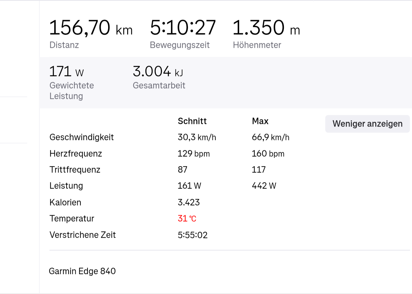This screenshot has height=294, width=412.
Task: Click the 3.004 kJ Gesamtarbeit value
Action: 158,71
